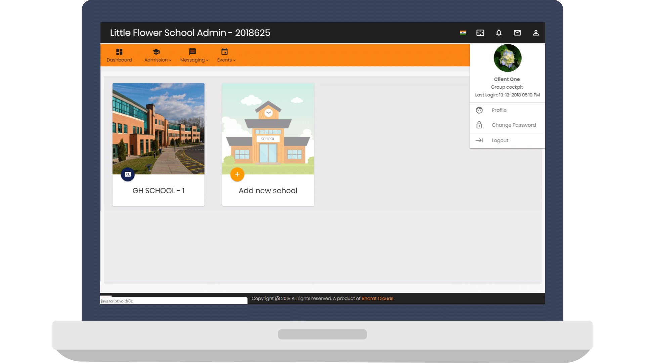645x363 pixels.
Task: Click the Dashboard grid icon
Action: tap(119, 52)
